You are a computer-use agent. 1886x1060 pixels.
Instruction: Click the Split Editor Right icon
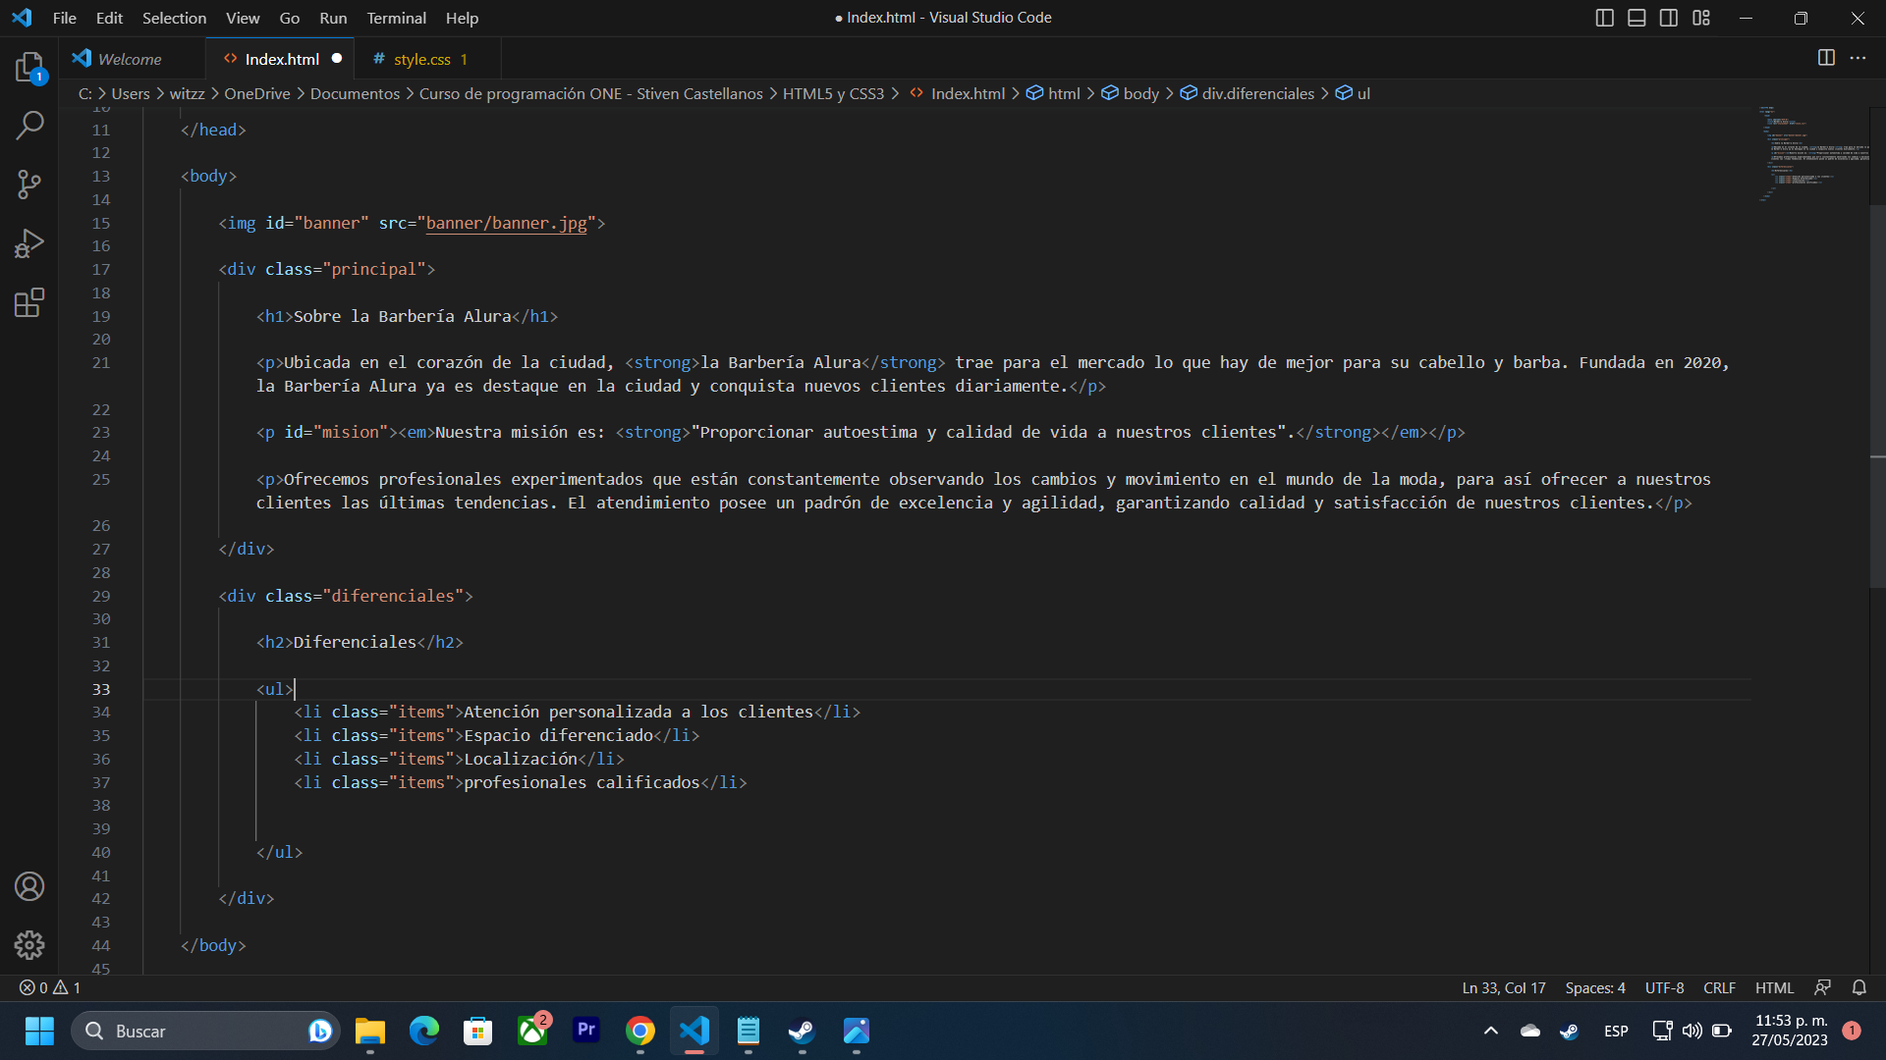pos(1826,58)
